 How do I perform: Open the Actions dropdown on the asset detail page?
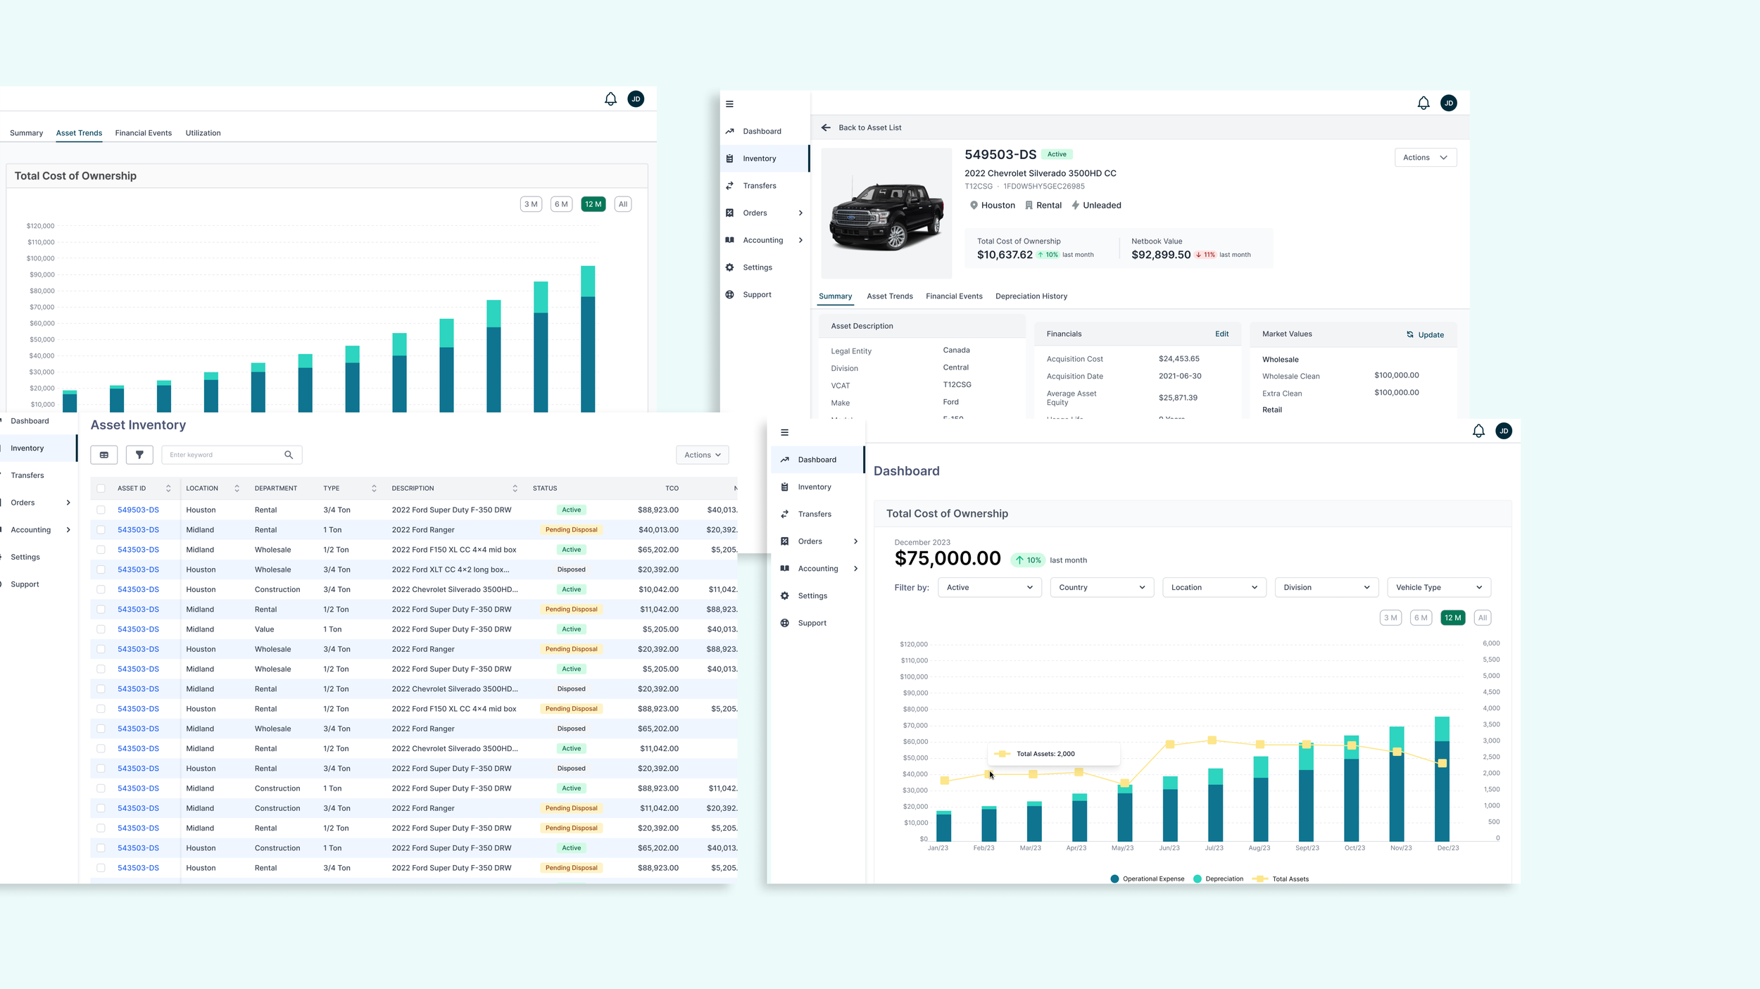(1426, 157)
